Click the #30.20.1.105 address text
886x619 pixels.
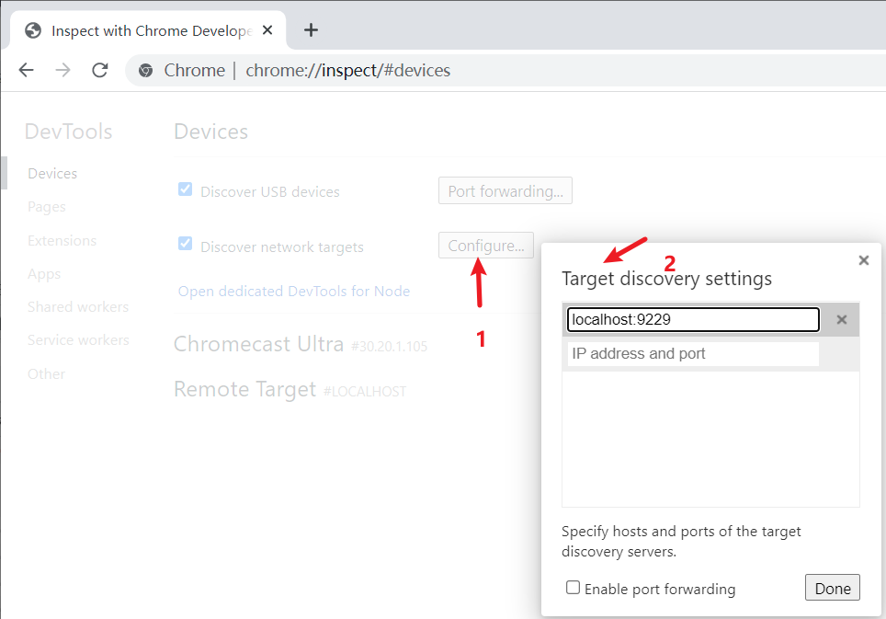coord(390,347)
